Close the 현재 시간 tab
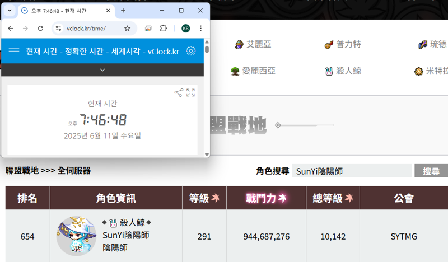Viewport: 448px width, 262px height. tap(108, 11)
